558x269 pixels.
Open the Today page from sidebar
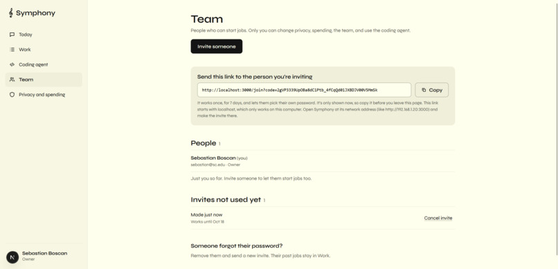(x=44, y=35)
